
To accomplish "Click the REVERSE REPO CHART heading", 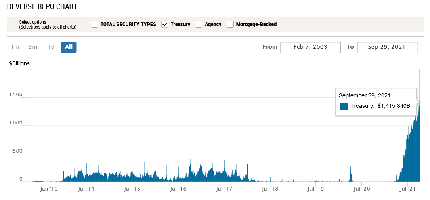I will (x=42, y=7).
